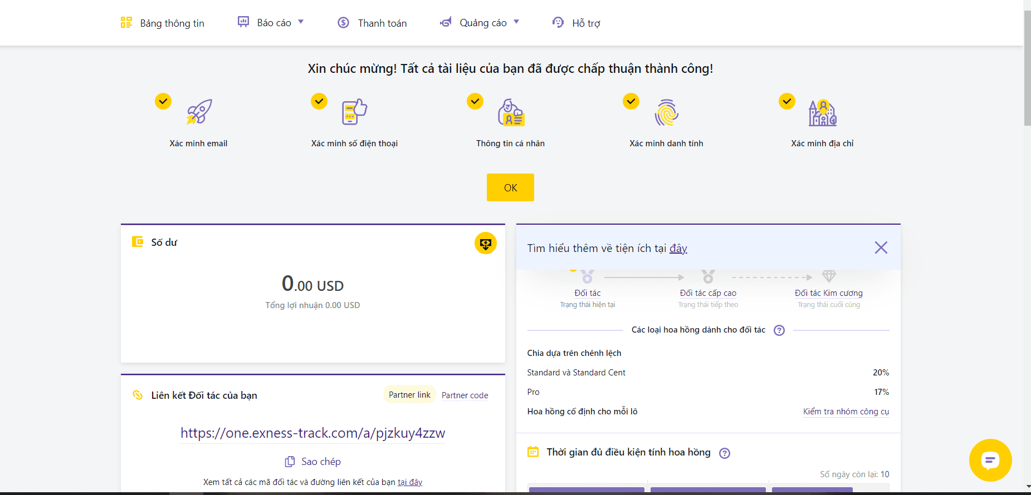1031x495 pixels.
Task: Open the yellow live chat bubble
Action: [x=990, y=460]
